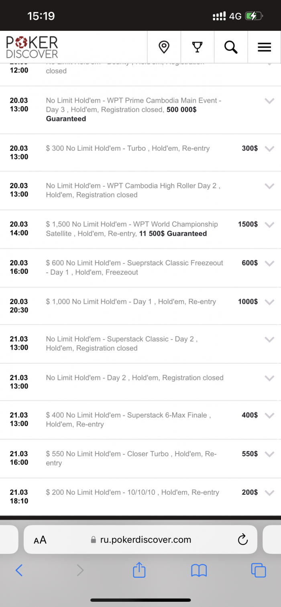This screenshot has width=281, height=607.
Task: Open the AA reader options
Action: point(40,540)
